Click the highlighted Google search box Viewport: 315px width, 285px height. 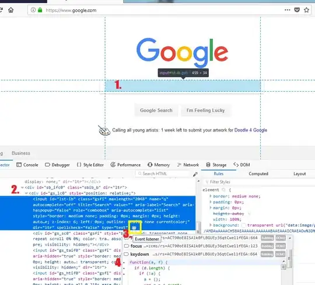click(x=183, y=86)
